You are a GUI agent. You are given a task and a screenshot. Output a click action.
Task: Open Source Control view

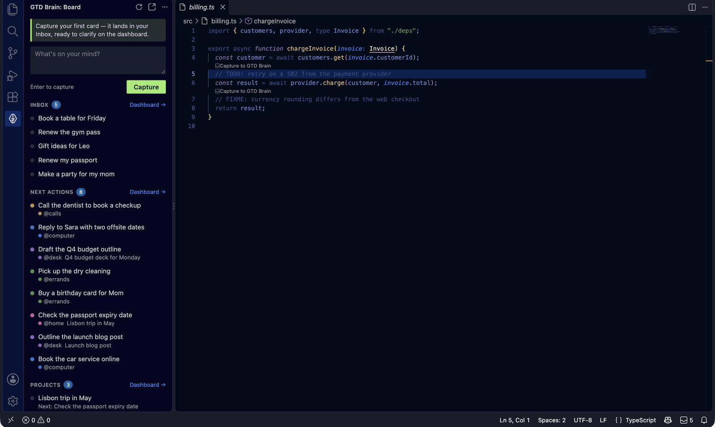point(13,53)
